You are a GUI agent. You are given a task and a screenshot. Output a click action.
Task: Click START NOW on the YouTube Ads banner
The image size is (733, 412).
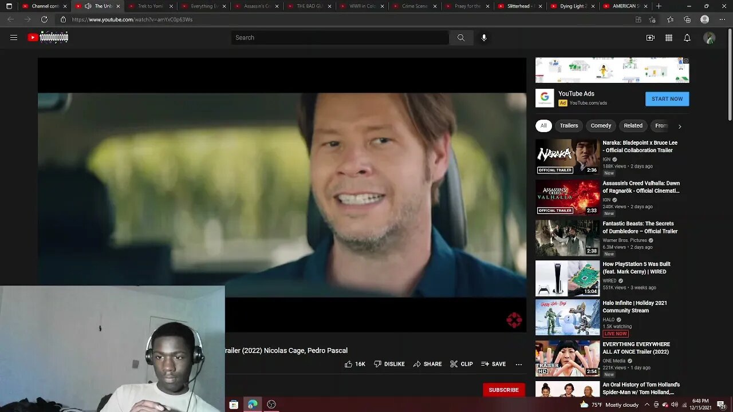tap(667, 99)
